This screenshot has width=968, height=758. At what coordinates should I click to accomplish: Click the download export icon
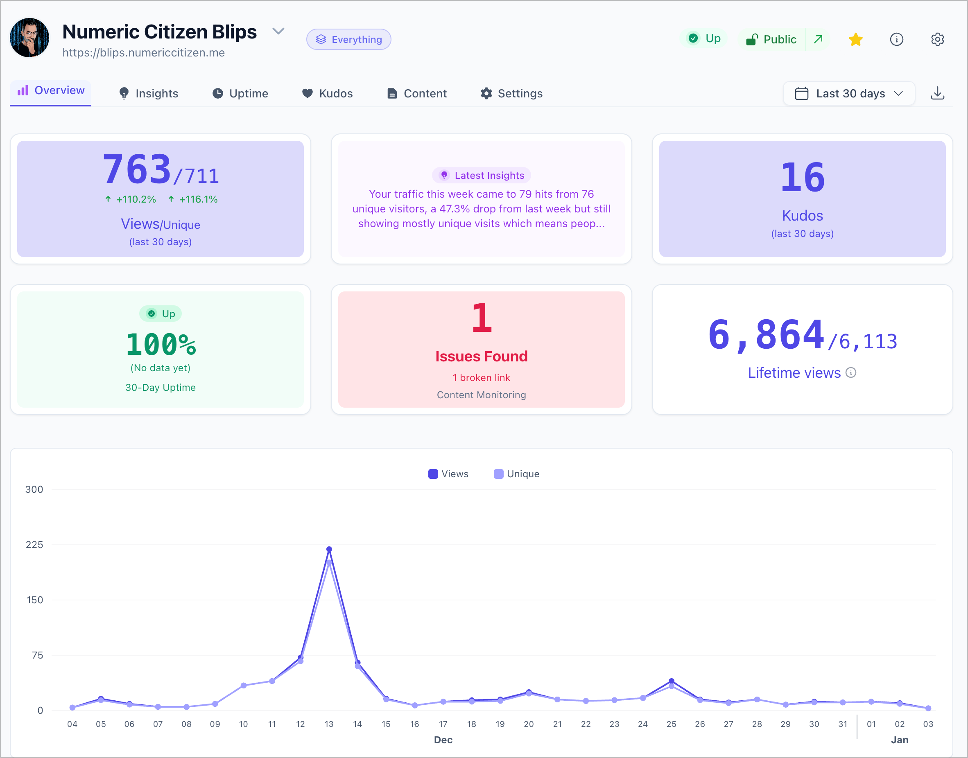[x=937, y=93]
